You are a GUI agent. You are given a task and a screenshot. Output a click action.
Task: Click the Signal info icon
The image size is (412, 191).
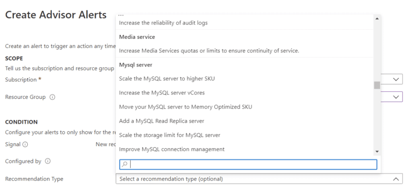coord(25,144)
